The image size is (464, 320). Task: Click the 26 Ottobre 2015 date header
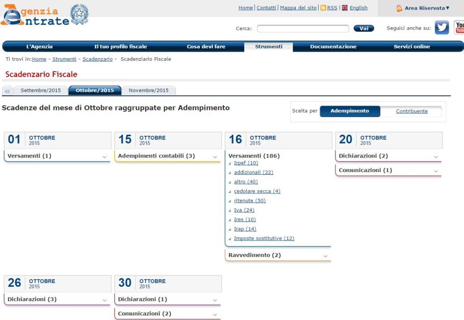pos(58,284)
